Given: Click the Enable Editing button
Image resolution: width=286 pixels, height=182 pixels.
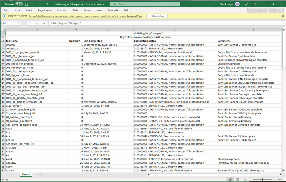Looking at the screenshot, I should [157, 16].
